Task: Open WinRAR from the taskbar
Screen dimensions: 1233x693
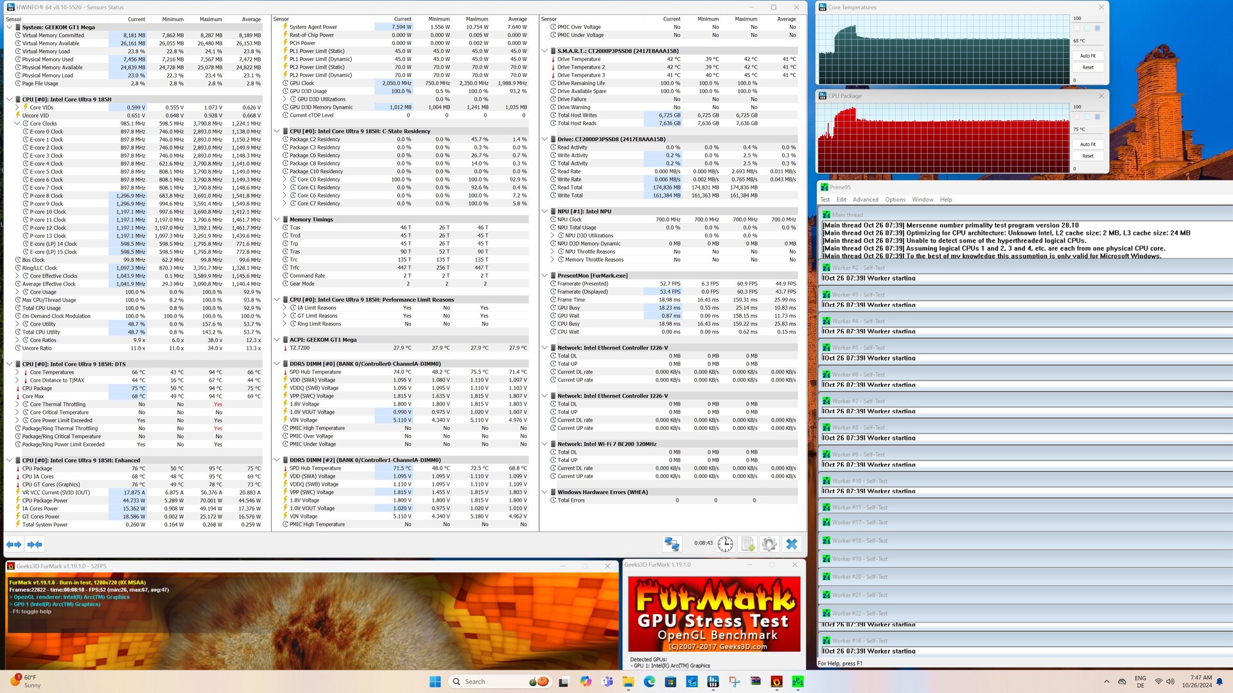Action: pos(755,681)
